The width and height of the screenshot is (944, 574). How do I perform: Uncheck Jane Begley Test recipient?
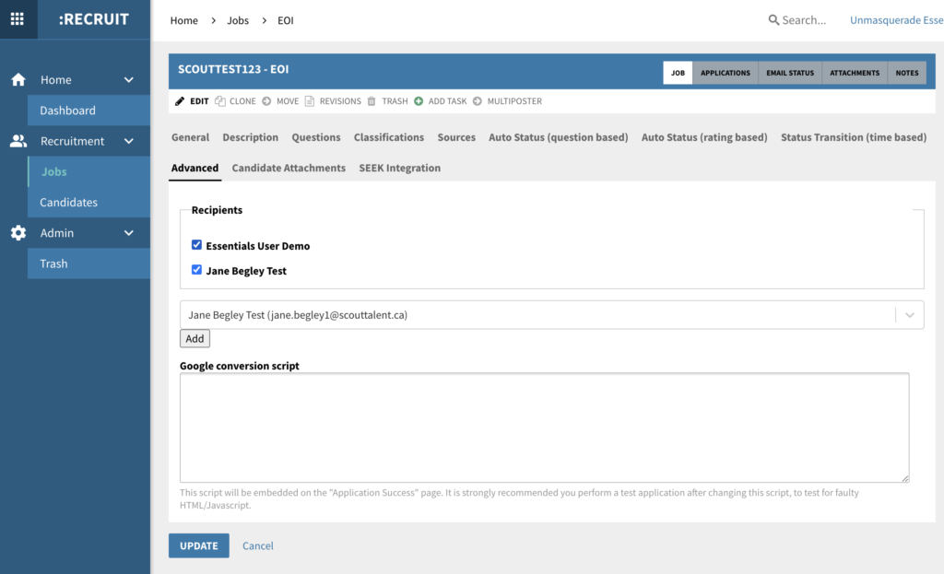click(196, 270)
